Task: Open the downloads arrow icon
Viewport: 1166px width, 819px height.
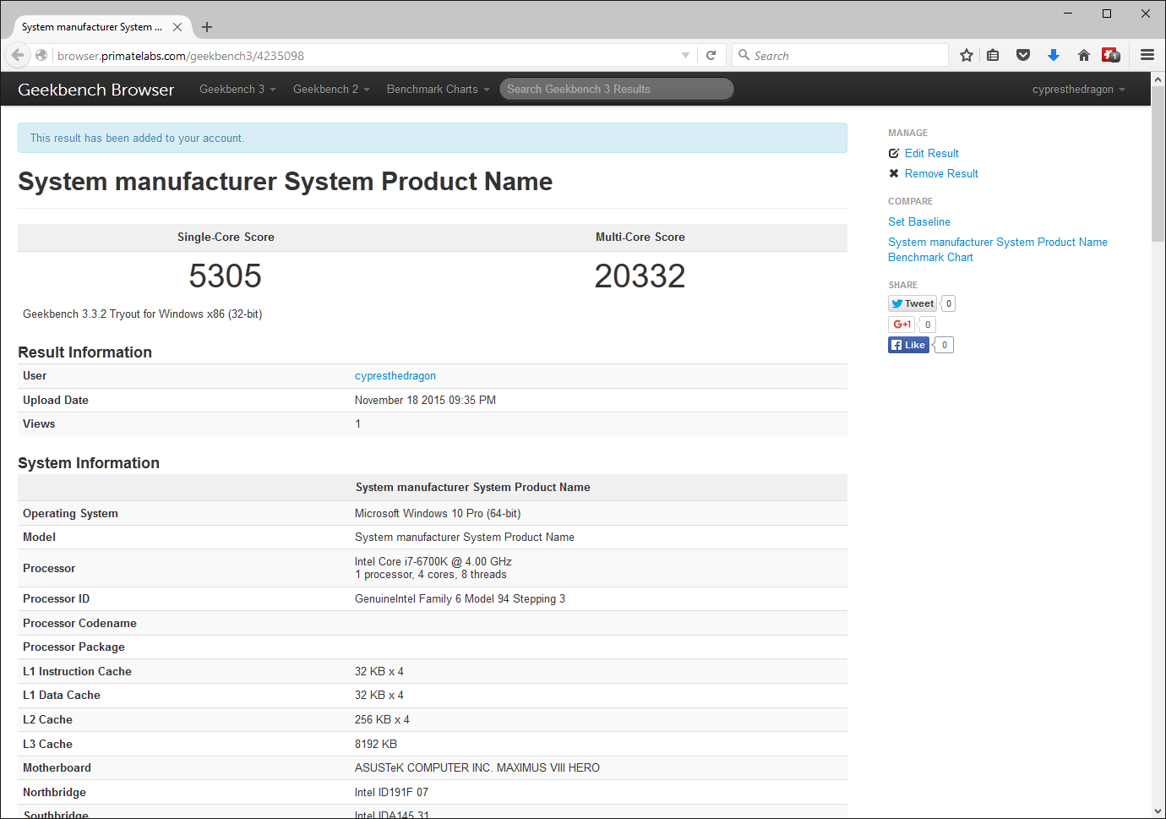Action: (1054, 56)
